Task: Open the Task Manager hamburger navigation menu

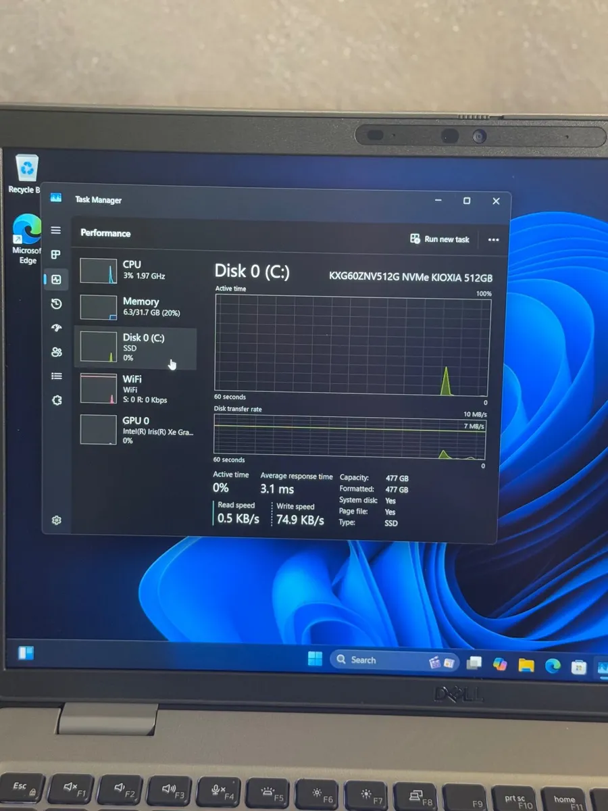Action: coord(56,230)
